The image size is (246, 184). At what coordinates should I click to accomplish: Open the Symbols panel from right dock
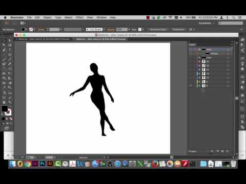click(x=242, y=69)
